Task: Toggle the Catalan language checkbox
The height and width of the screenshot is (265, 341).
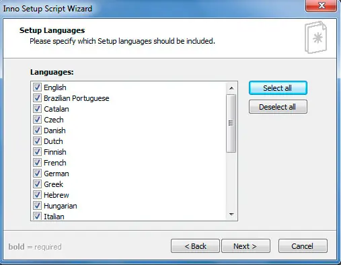Action: [x=37, y=108]
